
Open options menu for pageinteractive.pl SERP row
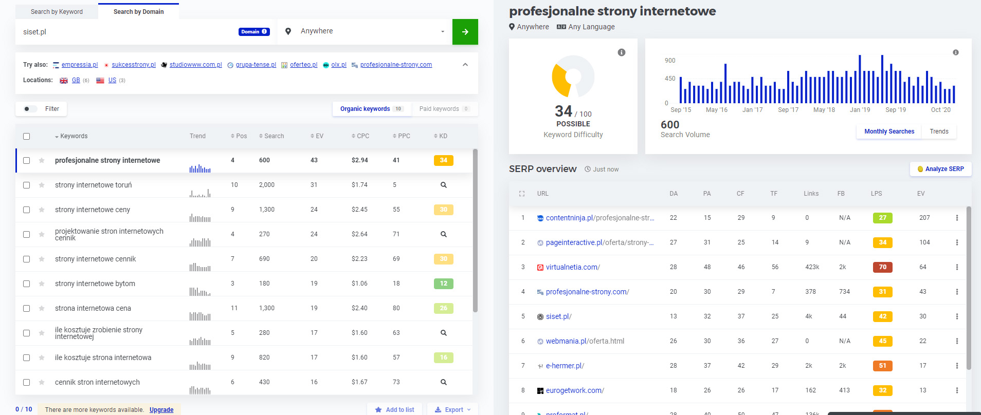coord(957,242)
